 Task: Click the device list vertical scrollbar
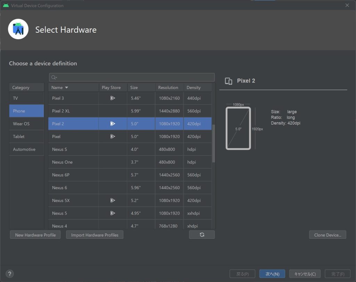pos(213,143)
